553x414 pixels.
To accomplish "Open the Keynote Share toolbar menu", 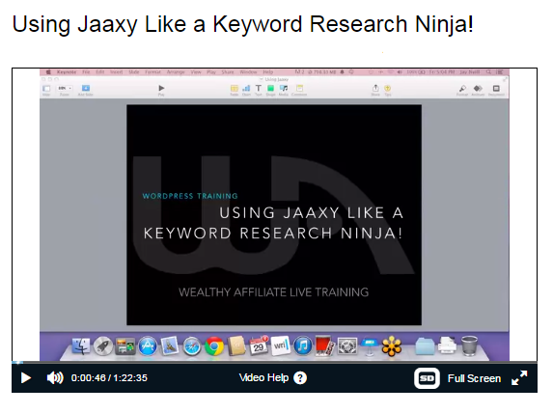I will [375, 90].
